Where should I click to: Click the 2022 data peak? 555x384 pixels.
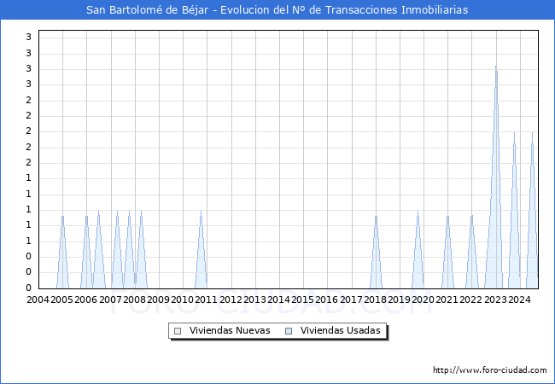click(x=472, y=252)
